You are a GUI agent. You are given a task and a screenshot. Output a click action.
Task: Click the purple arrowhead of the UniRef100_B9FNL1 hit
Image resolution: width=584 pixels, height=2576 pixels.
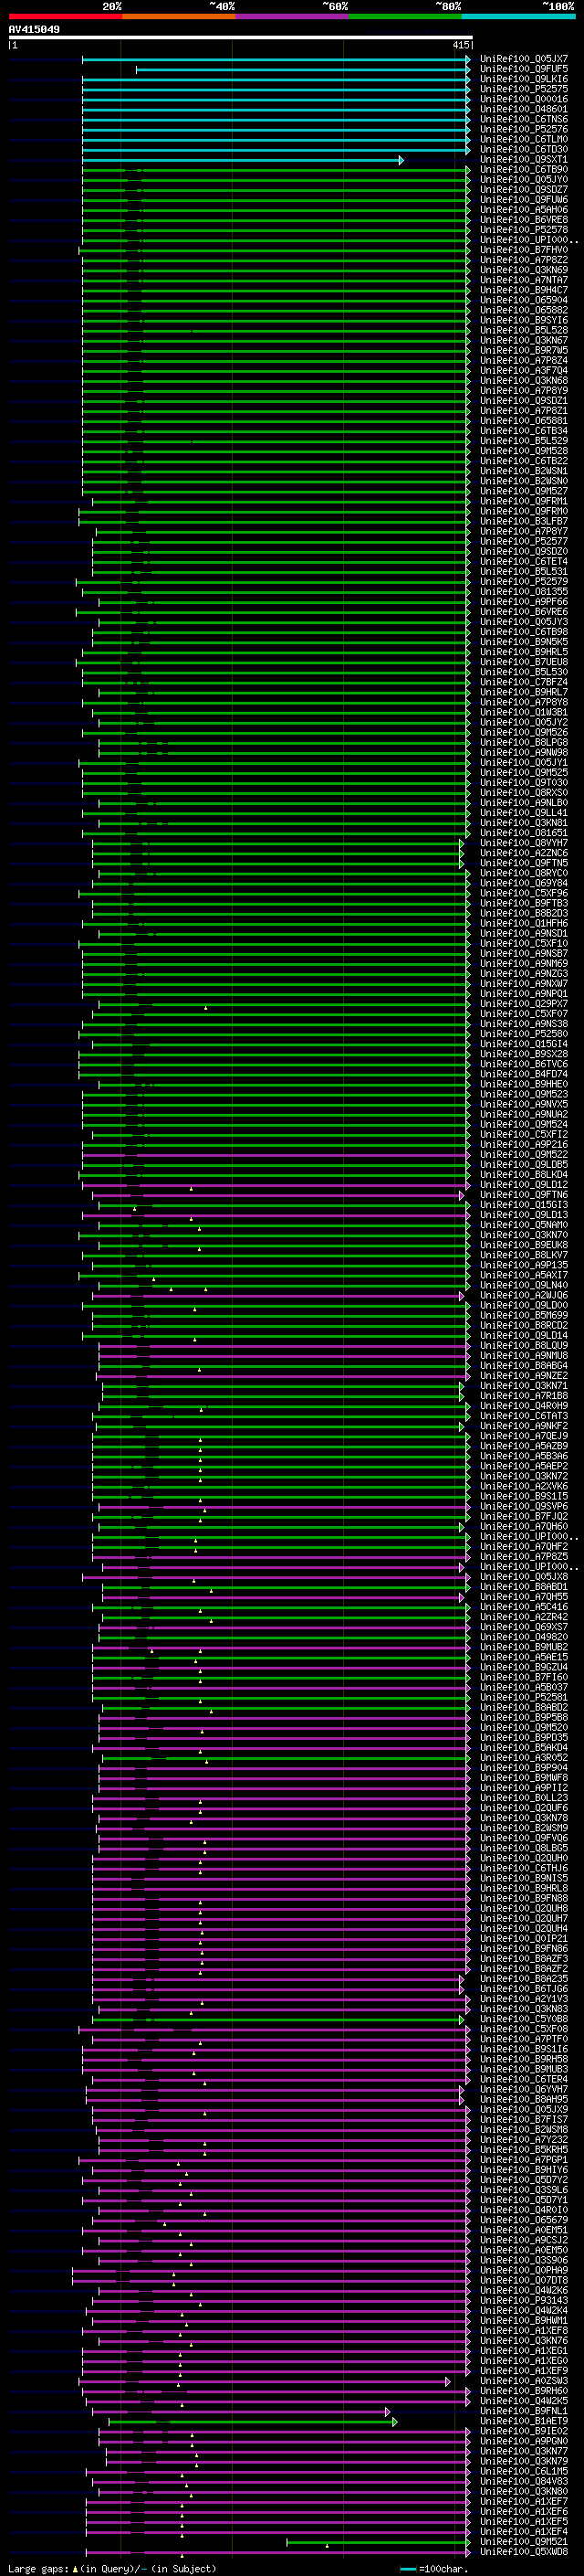(387, 2411)
